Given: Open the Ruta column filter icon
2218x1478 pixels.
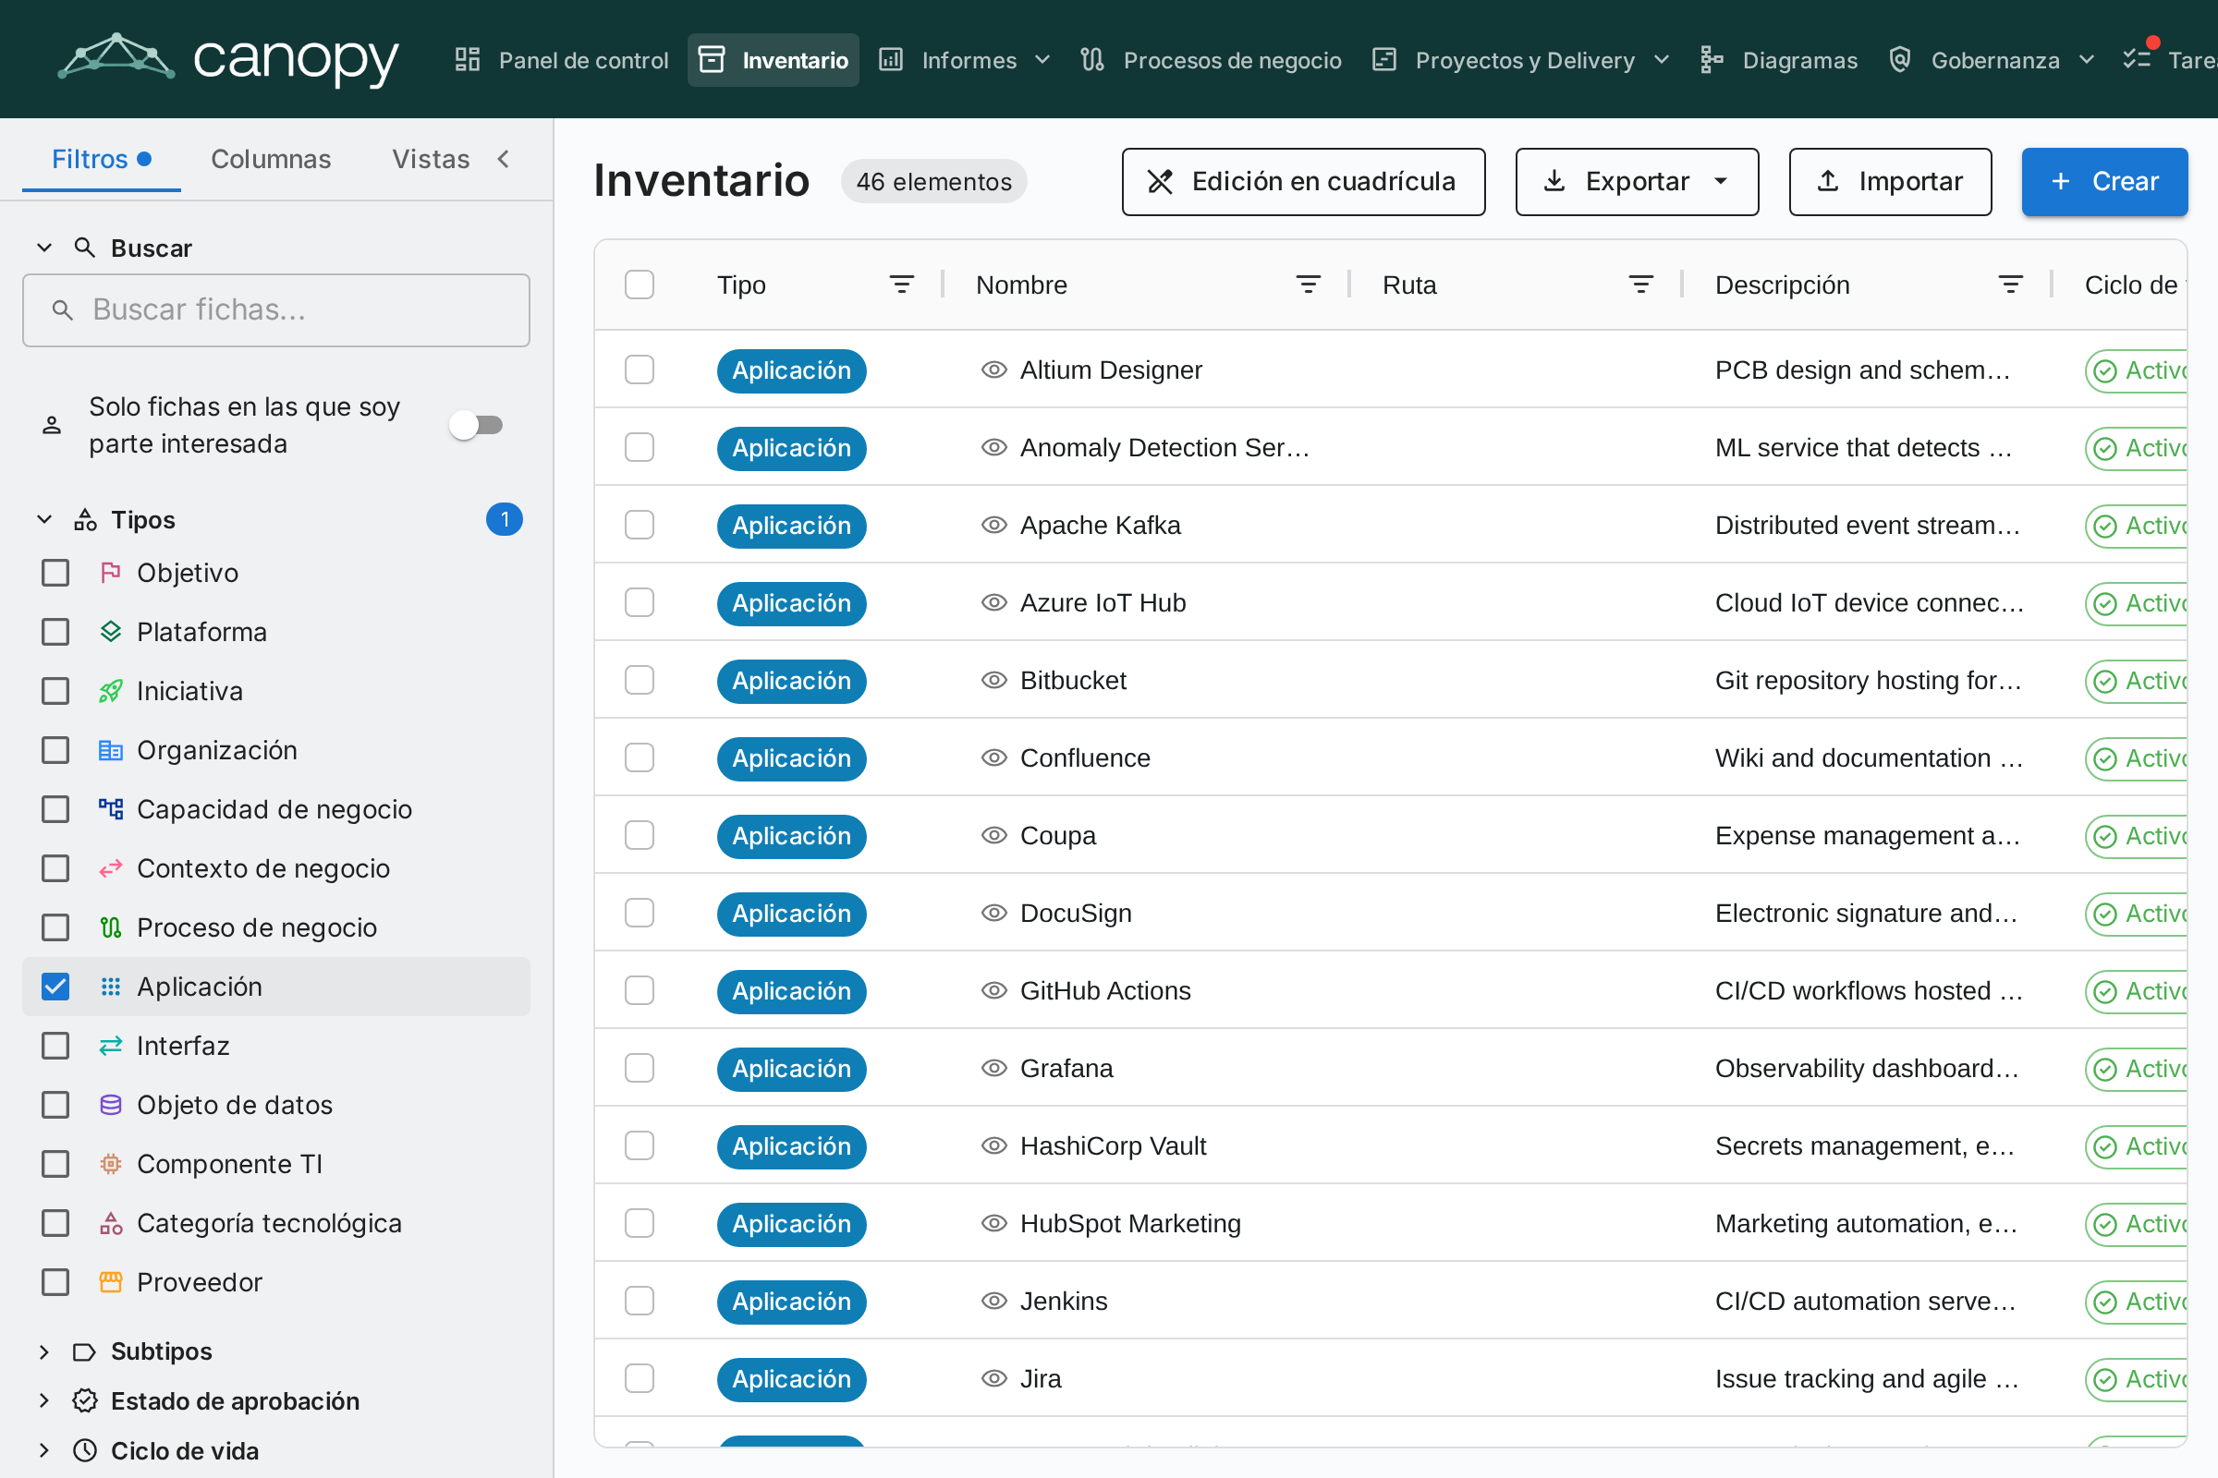Looking at the screenshot, I should click(x=1641, y=285).
